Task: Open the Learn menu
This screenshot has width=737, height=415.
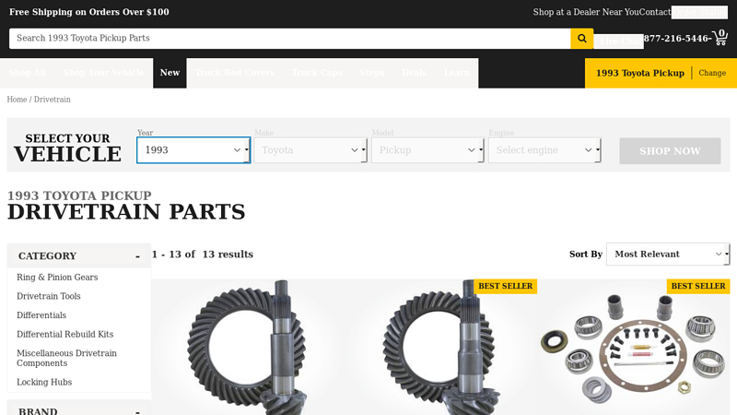Action: click(456, 73)
